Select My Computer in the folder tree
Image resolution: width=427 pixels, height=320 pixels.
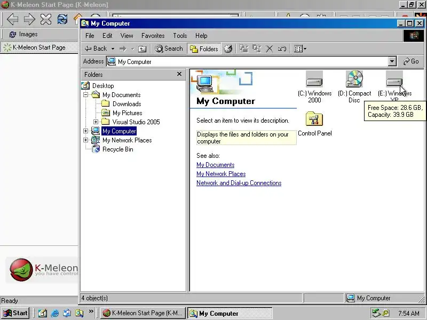[x=119, y=131]
